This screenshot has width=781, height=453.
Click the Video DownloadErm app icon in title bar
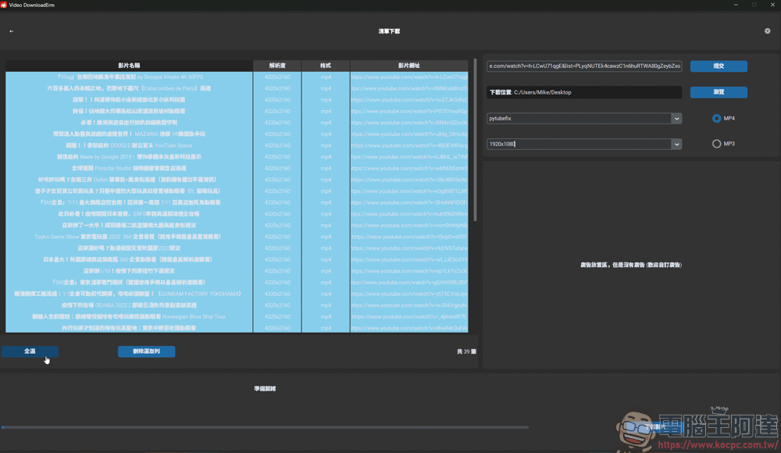4,5
